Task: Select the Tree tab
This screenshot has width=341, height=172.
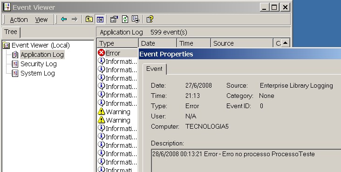Action: click(10, 32)
